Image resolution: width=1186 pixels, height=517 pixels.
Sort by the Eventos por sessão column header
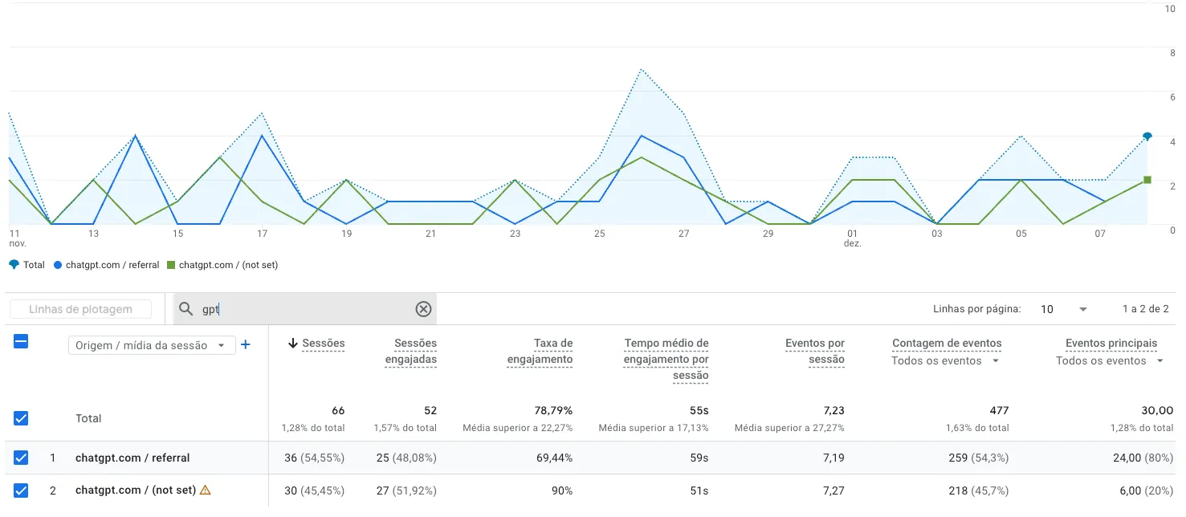[x=815, y=352]
